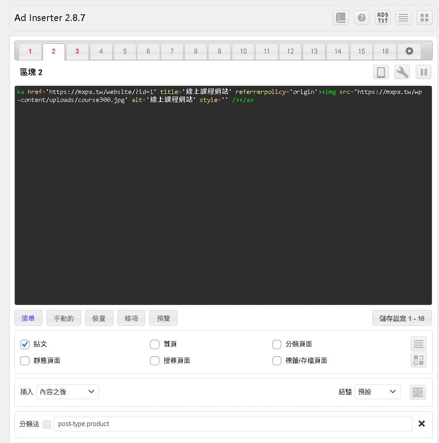Enable the 首頁 checkbox
The height and width of the screenshot is (443, 439).
[x=155, y=344]
